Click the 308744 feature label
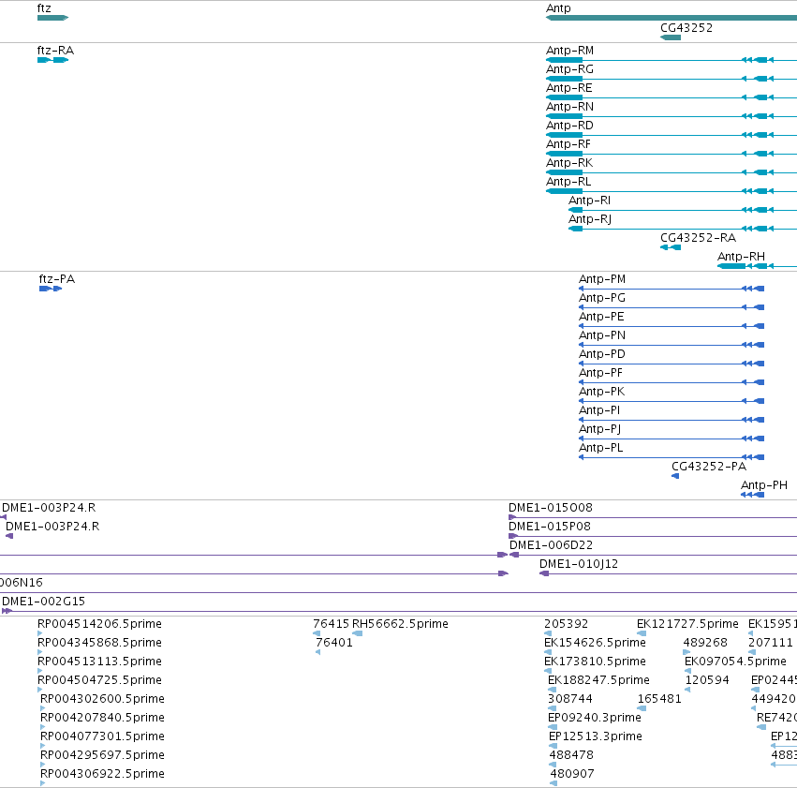This screenshot has height=788, width=797. pyautogui.click(x=569, y=699)
